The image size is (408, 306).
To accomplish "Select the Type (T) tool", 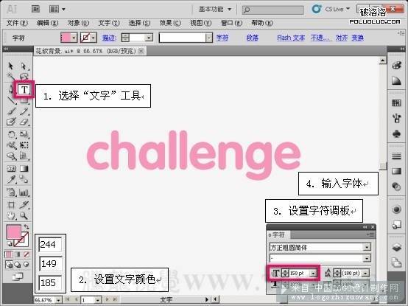I will [x=24, y=89].
